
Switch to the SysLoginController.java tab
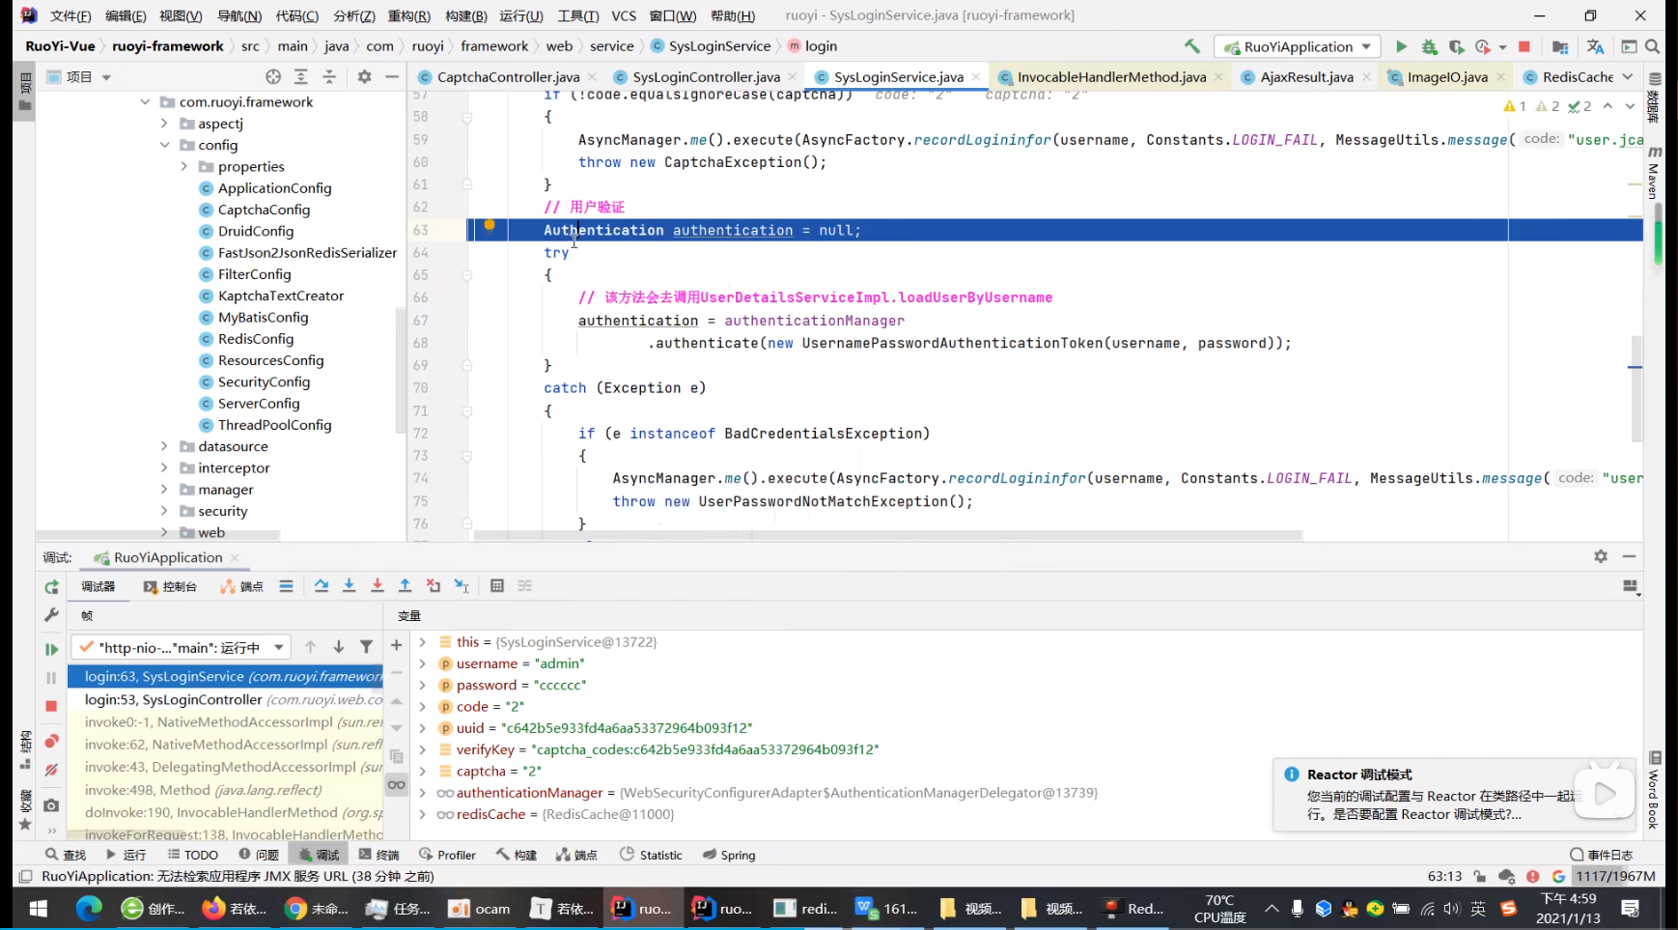click(706, 76)
